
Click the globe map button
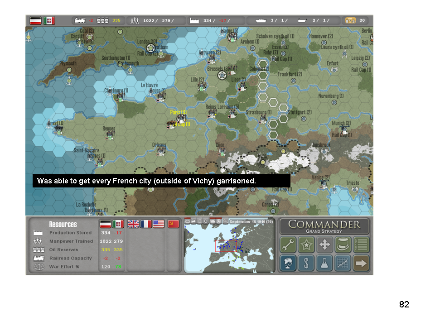[288, 263]
